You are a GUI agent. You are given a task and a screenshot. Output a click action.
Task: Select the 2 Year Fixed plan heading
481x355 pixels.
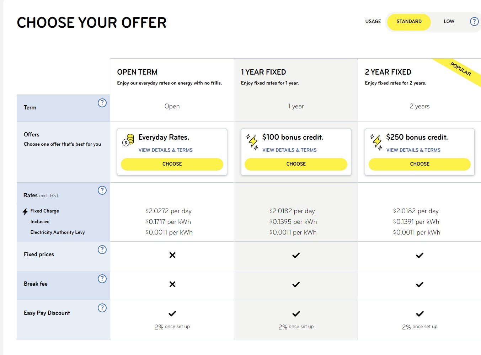(x=388, y=72)
